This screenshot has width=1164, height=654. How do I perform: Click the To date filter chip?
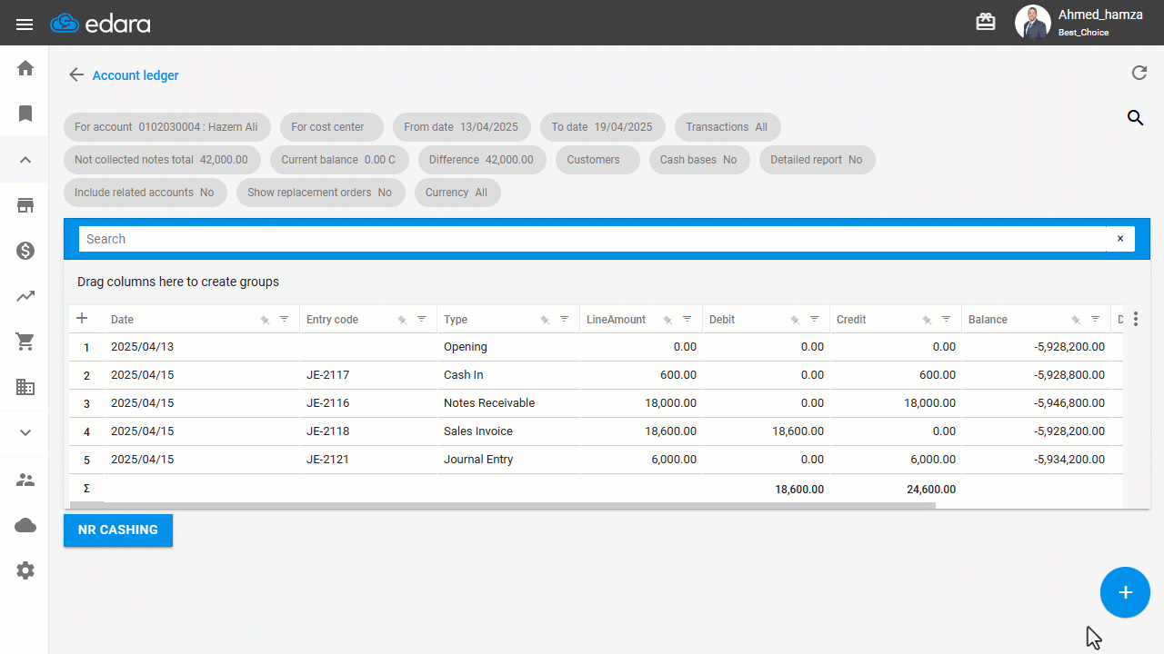point(602,127)
